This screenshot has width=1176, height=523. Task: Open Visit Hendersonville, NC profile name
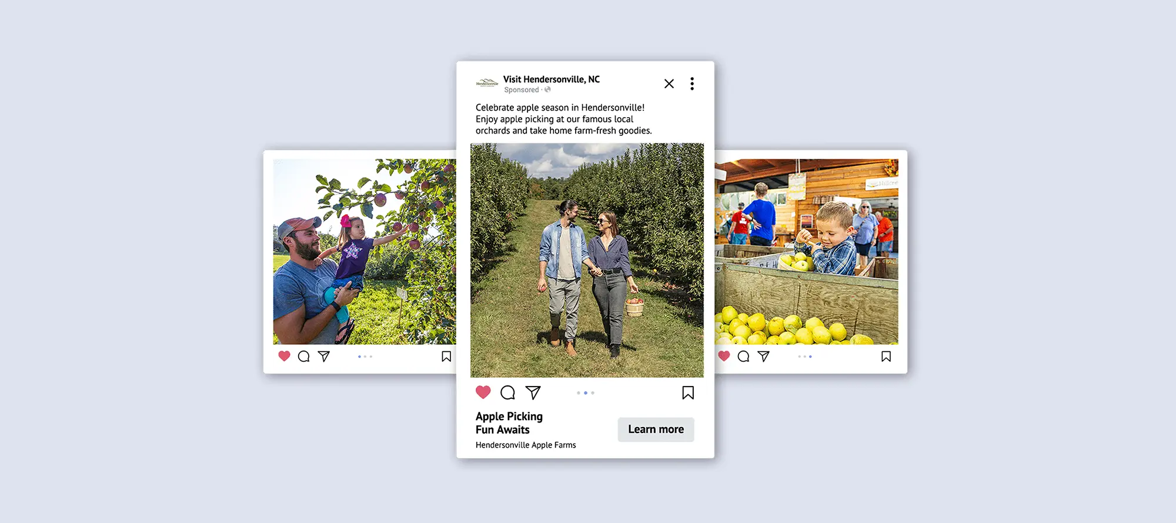pyautogui.click(x=552, y=79)
